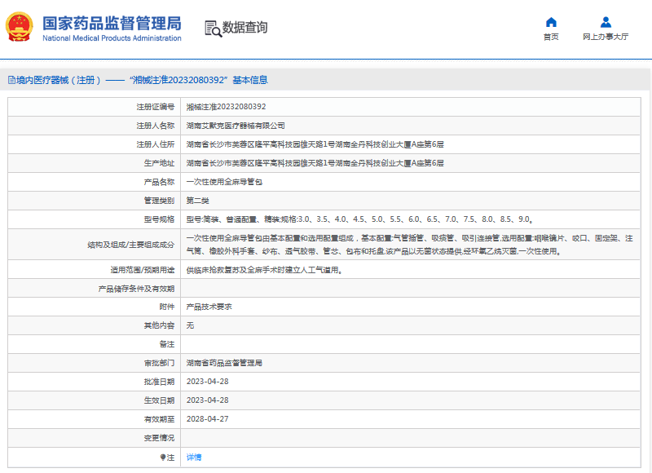Click the 生产地址 address value

(315, 163)
